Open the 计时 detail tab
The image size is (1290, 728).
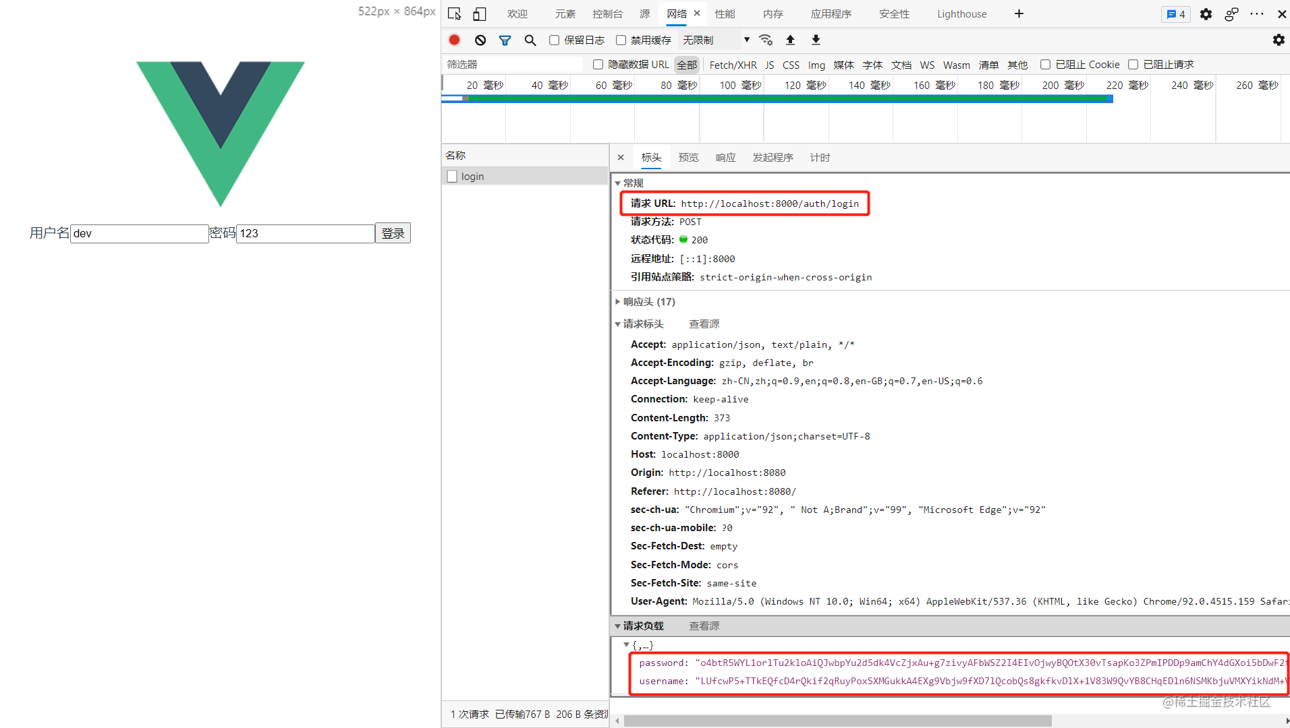coord(820,158)
